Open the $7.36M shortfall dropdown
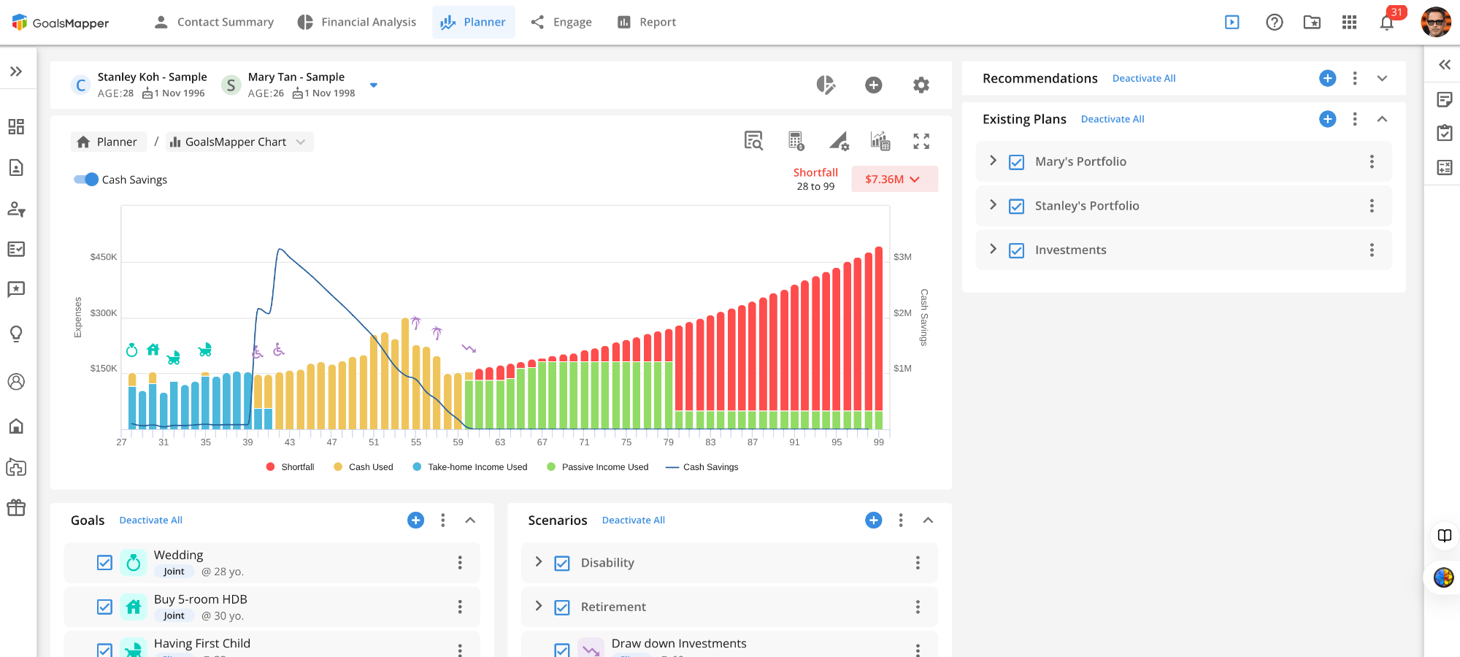Image resolution: width=1460 pixels, height=657 pixels. [894, 180]
